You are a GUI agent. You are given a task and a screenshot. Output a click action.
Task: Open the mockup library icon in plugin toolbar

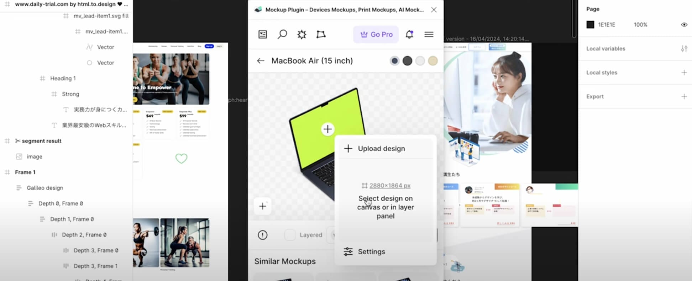[x=262, y=35]
